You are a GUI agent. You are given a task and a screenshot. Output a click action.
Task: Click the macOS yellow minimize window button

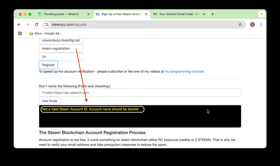(x=25, y=14)
